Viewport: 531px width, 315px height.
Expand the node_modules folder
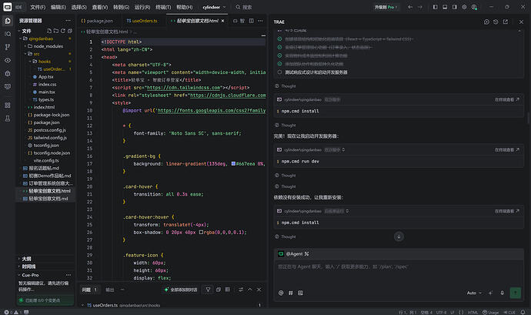25,46
